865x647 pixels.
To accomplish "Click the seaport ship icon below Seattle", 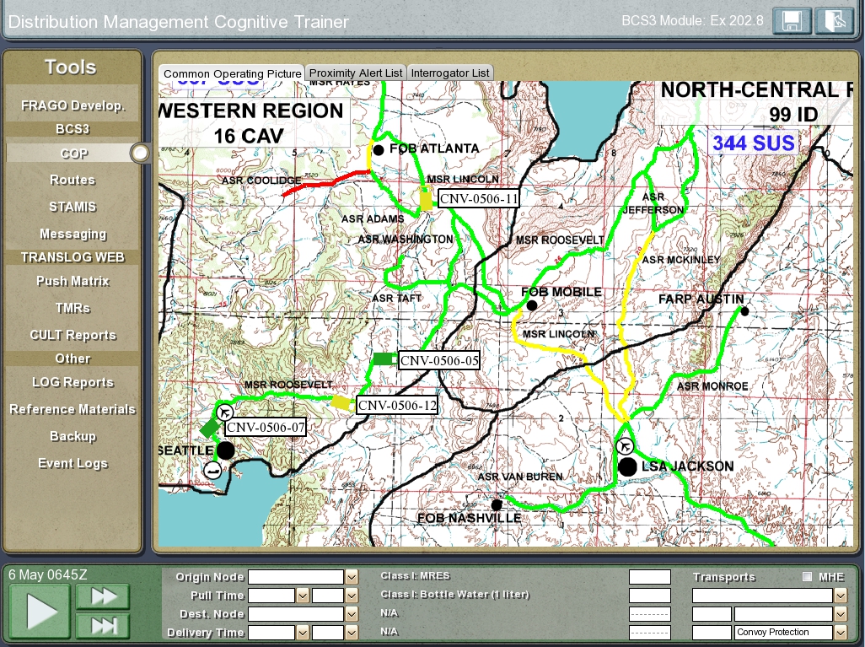I will [x=213, y=471].
